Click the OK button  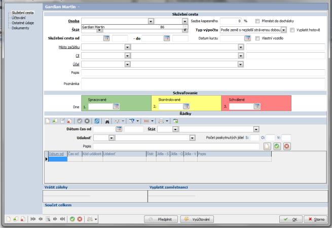(x=291, y=219)
